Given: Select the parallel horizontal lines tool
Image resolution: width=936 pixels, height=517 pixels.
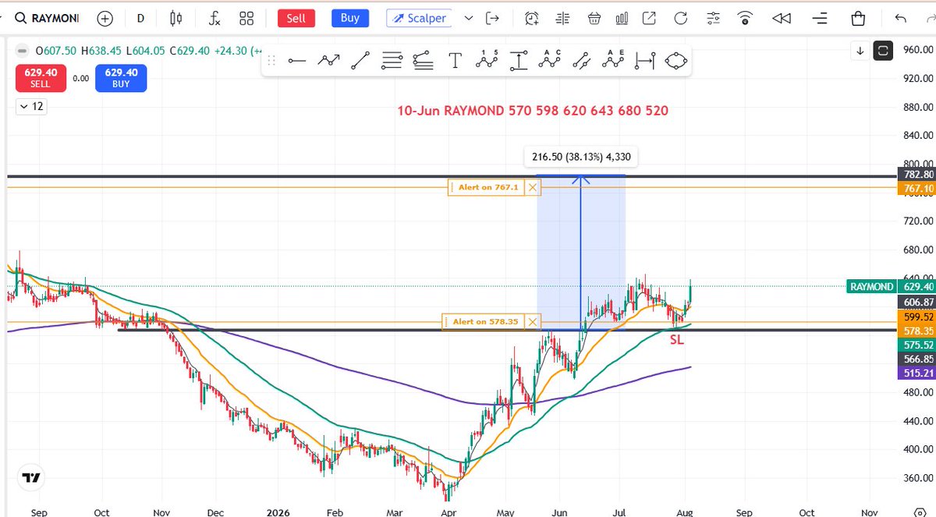Looking at the screenshot, I should pyautogui.click(x=392, y=60).
